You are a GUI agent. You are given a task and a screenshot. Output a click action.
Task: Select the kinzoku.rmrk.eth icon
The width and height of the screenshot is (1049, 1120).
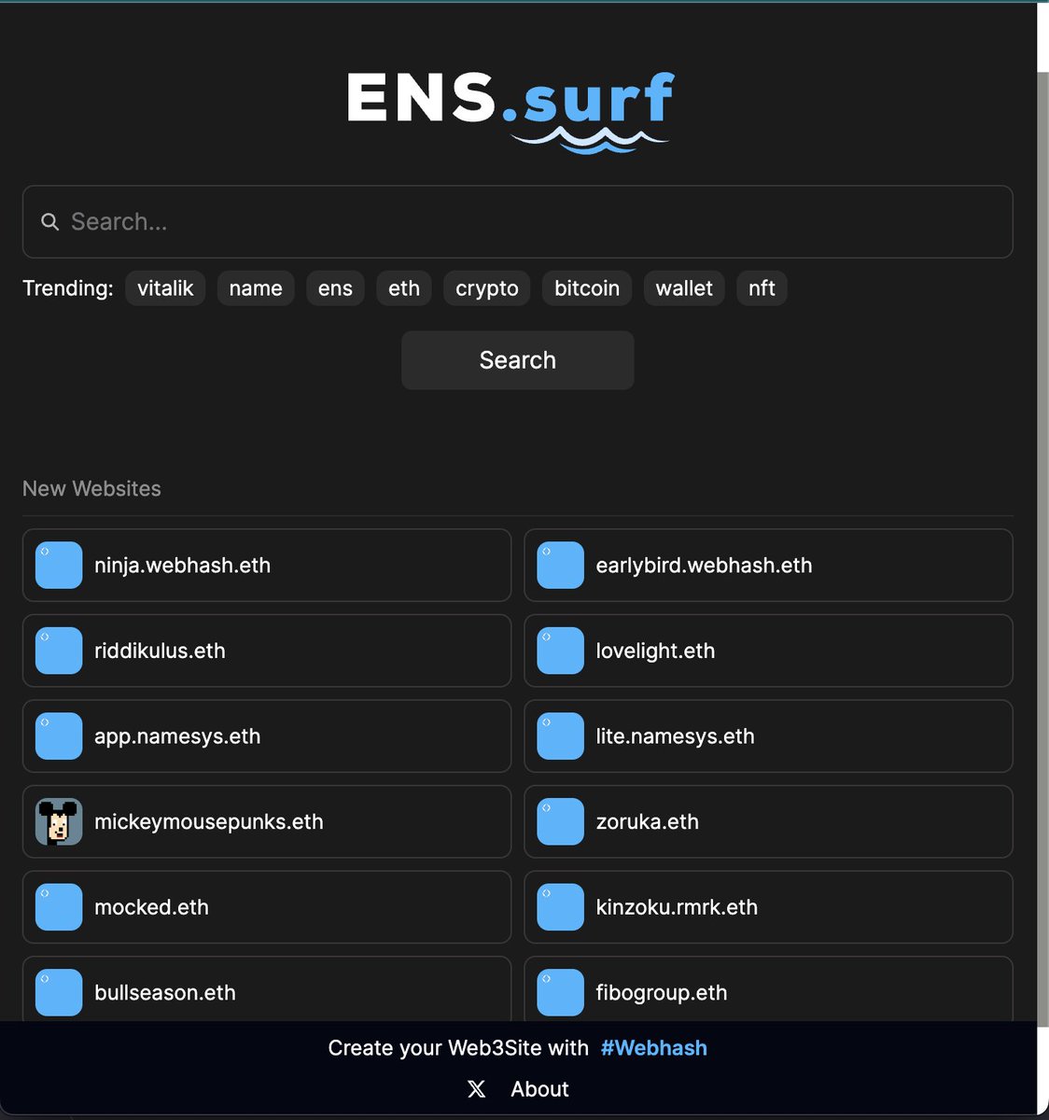pyautogui.click(x=560, y=907)
